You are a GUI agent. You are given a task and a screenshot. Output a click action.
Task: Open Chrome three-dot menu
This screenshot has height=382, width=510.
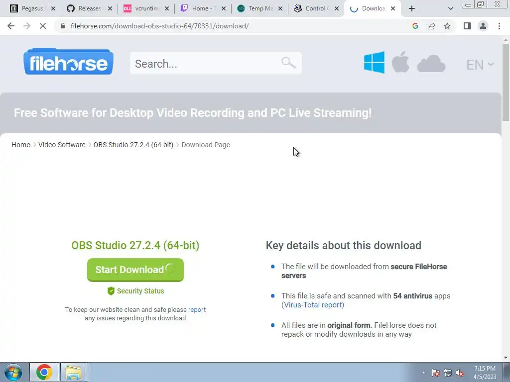pos(499,26)
